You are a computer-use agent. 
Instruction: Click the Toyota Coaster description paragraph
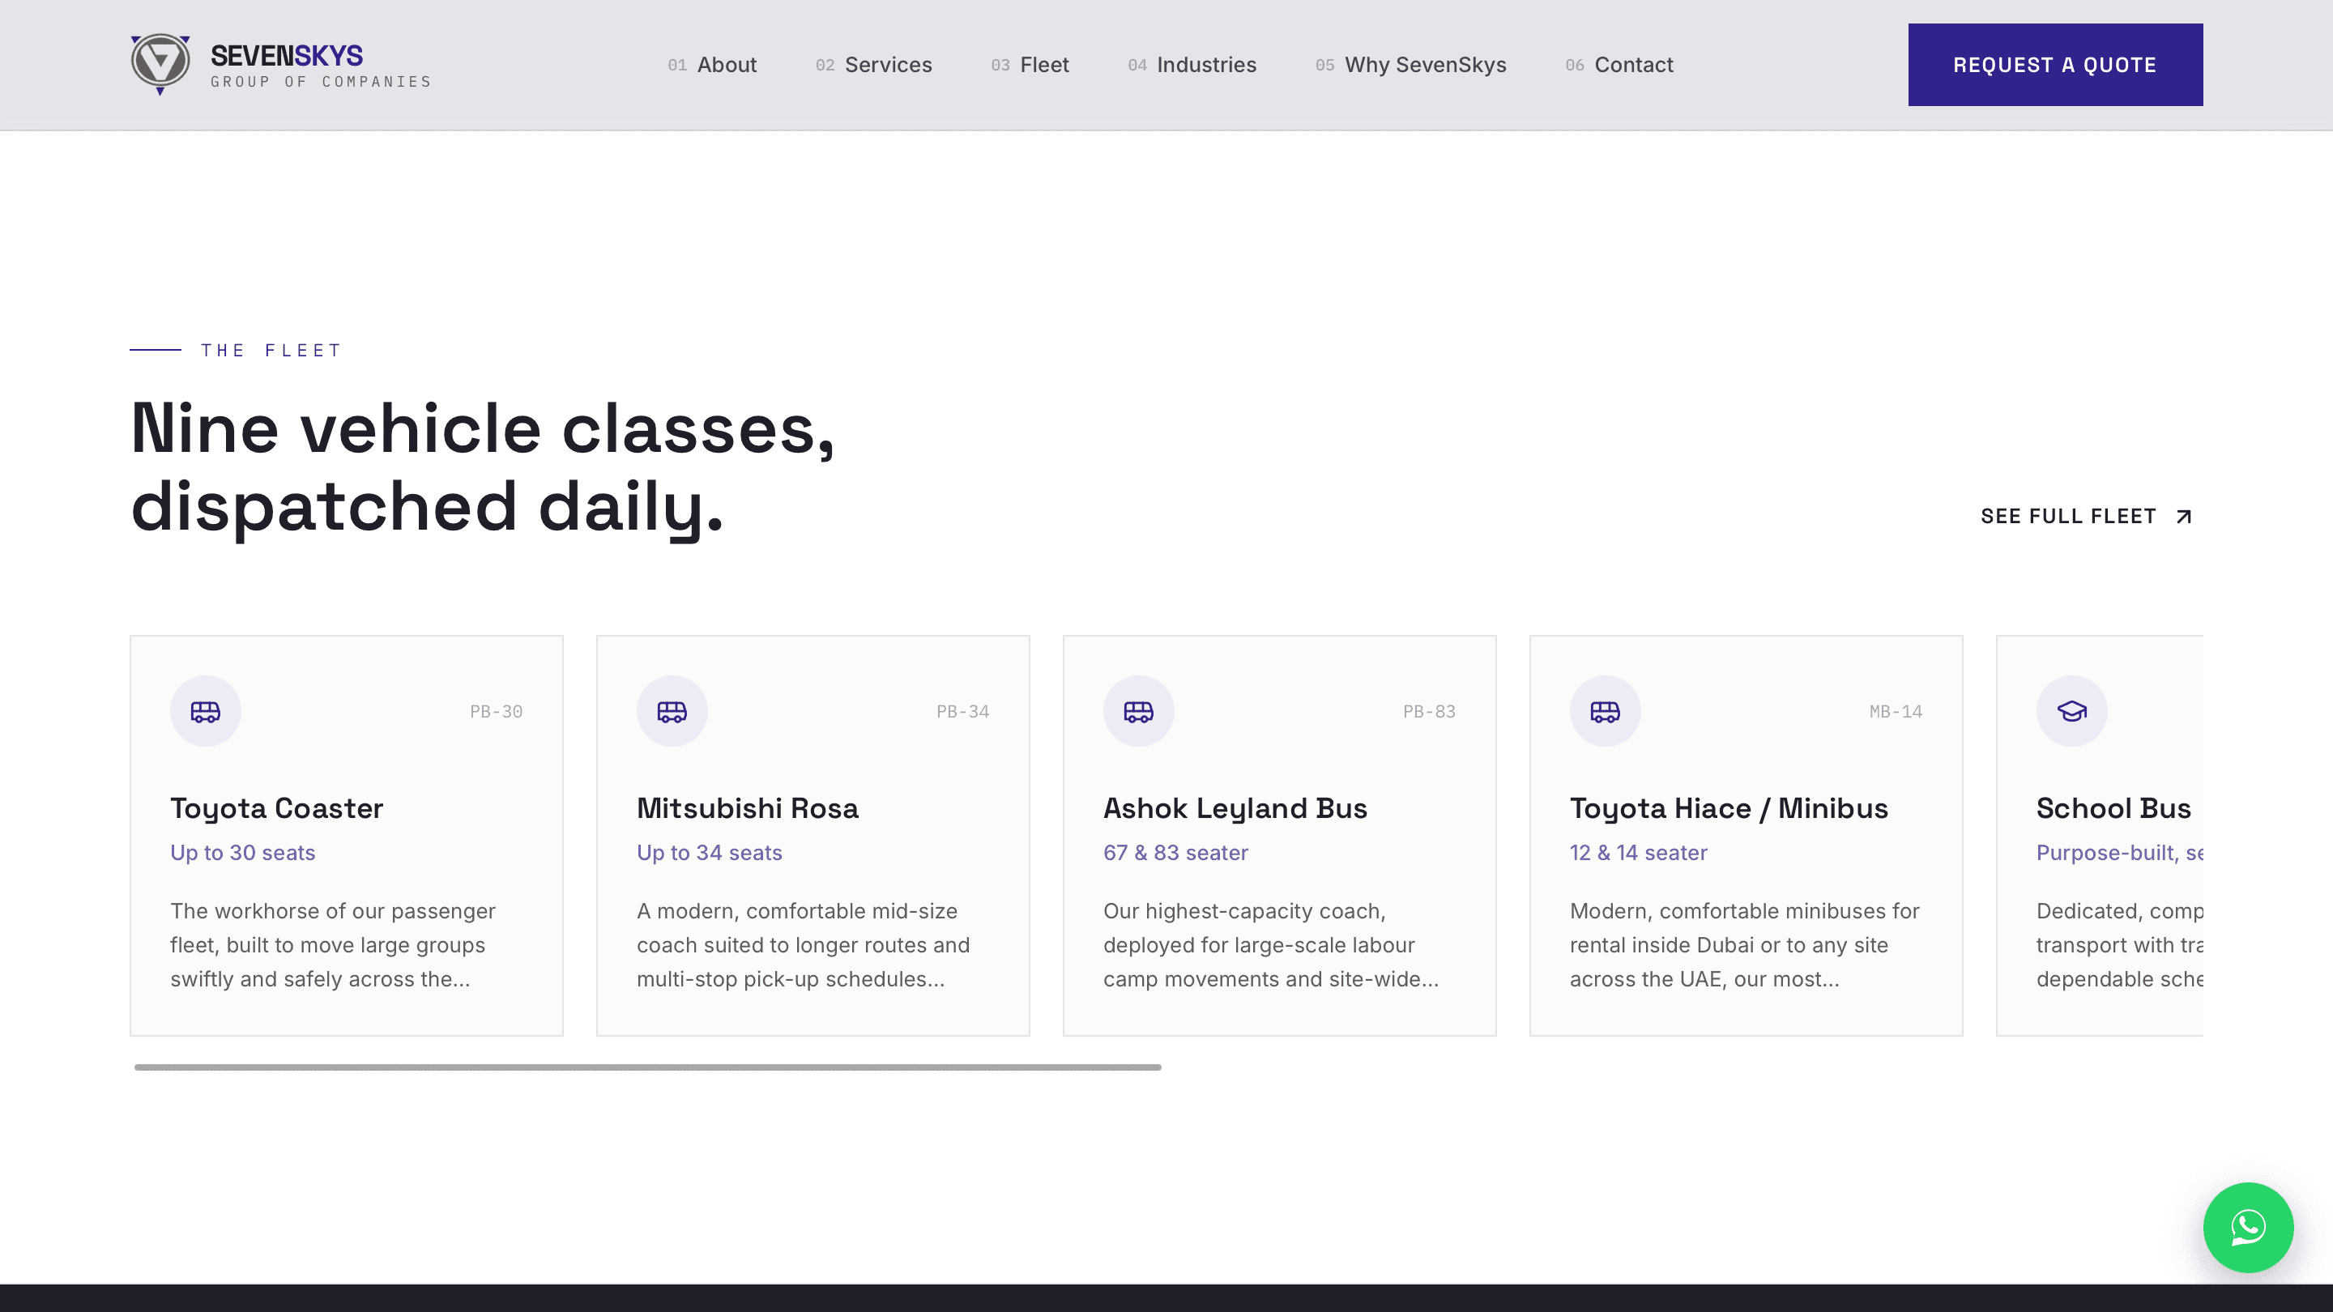pyautogui.click(x=332, y=944)
